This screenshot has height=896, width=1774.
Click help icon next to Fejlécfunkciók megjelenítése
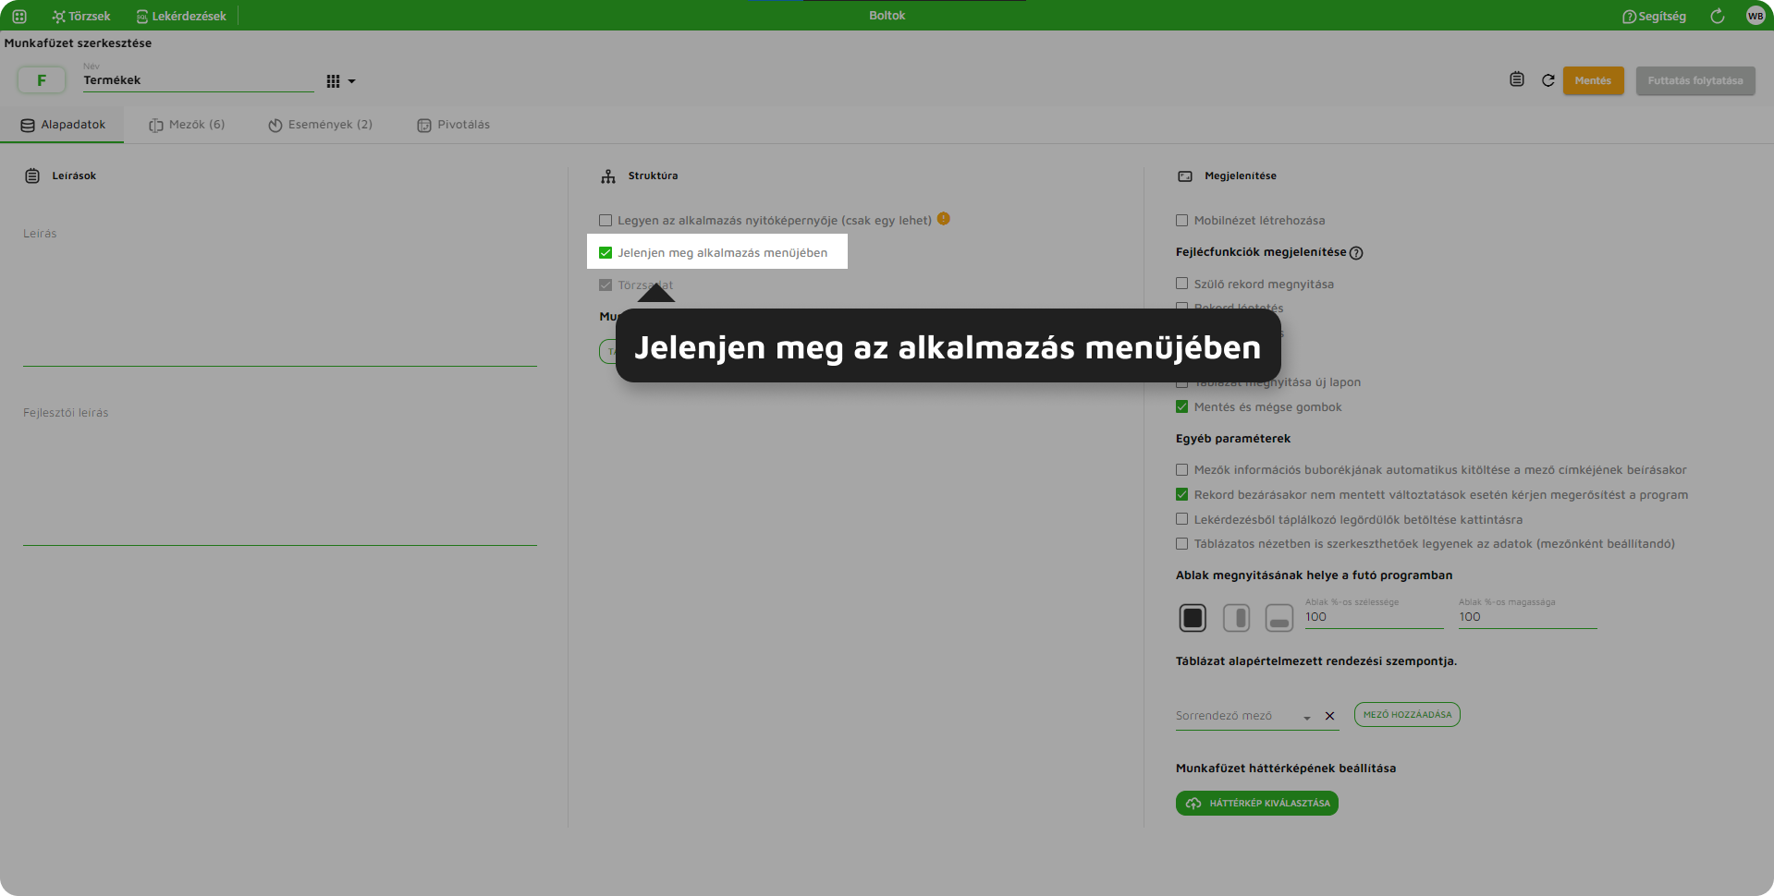coord(1356,253)
